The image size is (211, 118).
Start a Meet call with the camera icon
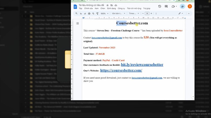(x=173, y=6)
